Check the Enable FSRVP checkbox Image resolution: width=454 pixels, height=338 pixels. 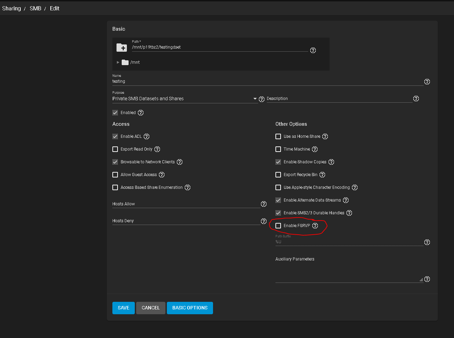click(278, 226)
